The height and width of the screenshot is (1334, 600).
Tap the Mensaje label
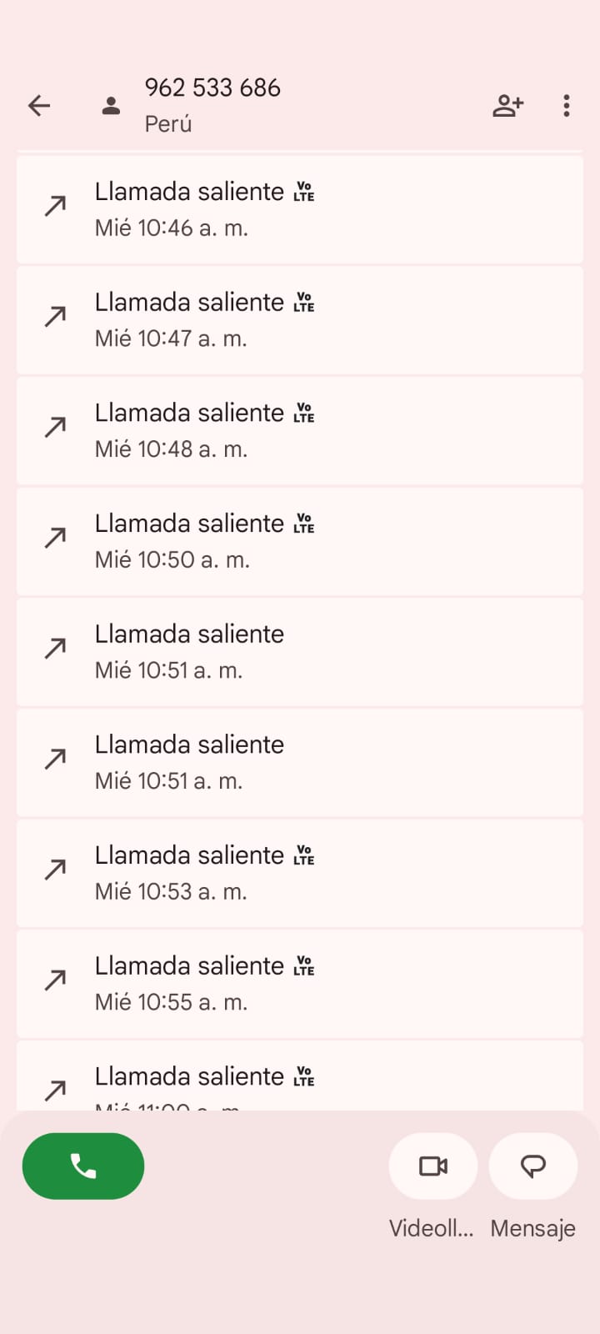(532, 1228)
